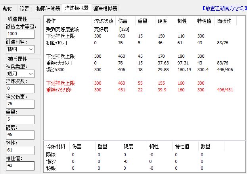The width and height of the screenshot is (247, 174).
Task: Click the 淬炼次数 input field
Action: 20,89
